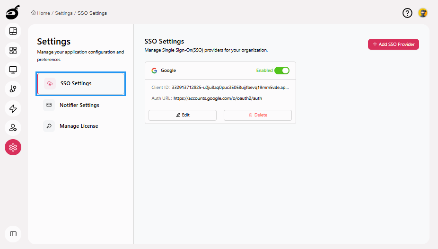Open the user avatar profile menu
Image resolution: width=438 pixels, height=249 pixels.
(x=423, y=13)
